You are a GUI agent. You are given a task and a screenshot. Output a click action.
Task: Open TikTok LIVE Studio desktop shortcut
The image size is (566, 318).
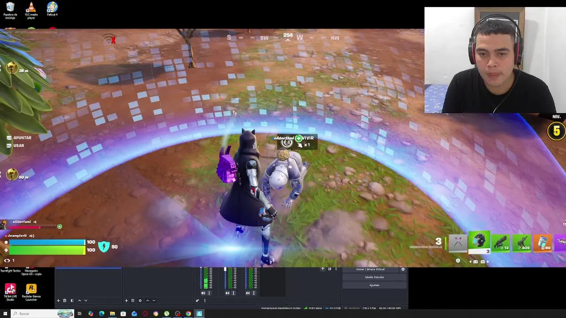tap(10, 292)
